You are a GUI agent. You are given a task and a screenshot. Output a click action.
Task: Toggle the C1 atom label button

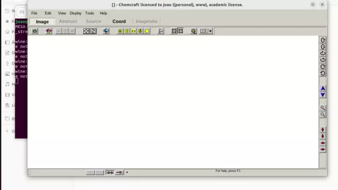point(134,31)
